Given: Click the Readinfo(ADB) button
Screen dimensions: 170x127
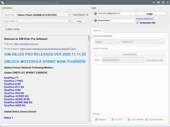Looking at the screenshot, I should [130, 54].
